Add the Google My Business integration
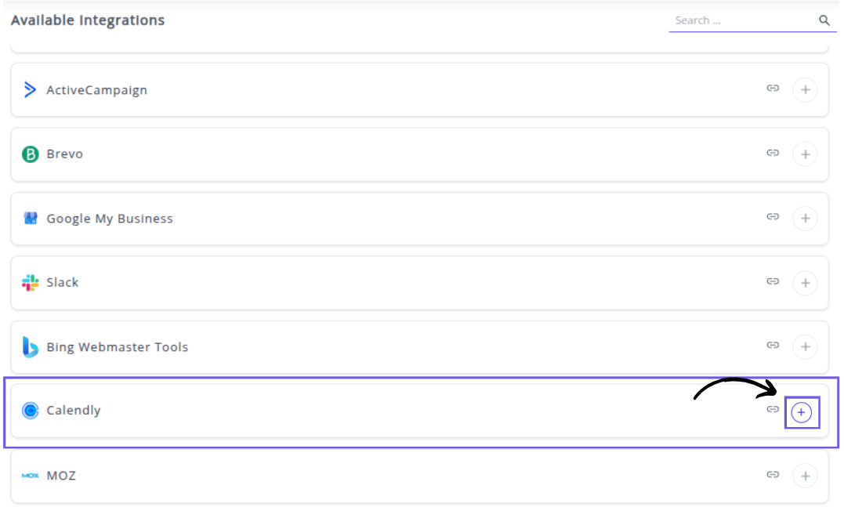This screenshot has height=507, width=844. [805, 219]
